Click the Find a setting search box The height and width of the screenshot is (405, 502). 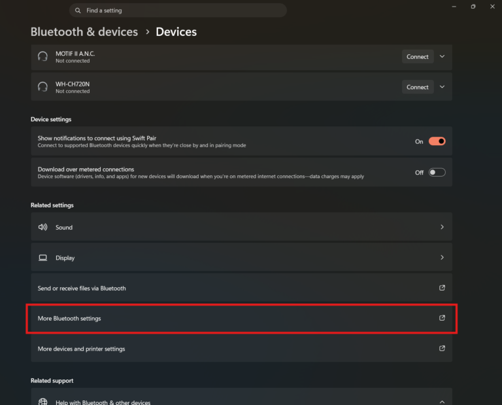pyautogui.click(x=178, y=10)
